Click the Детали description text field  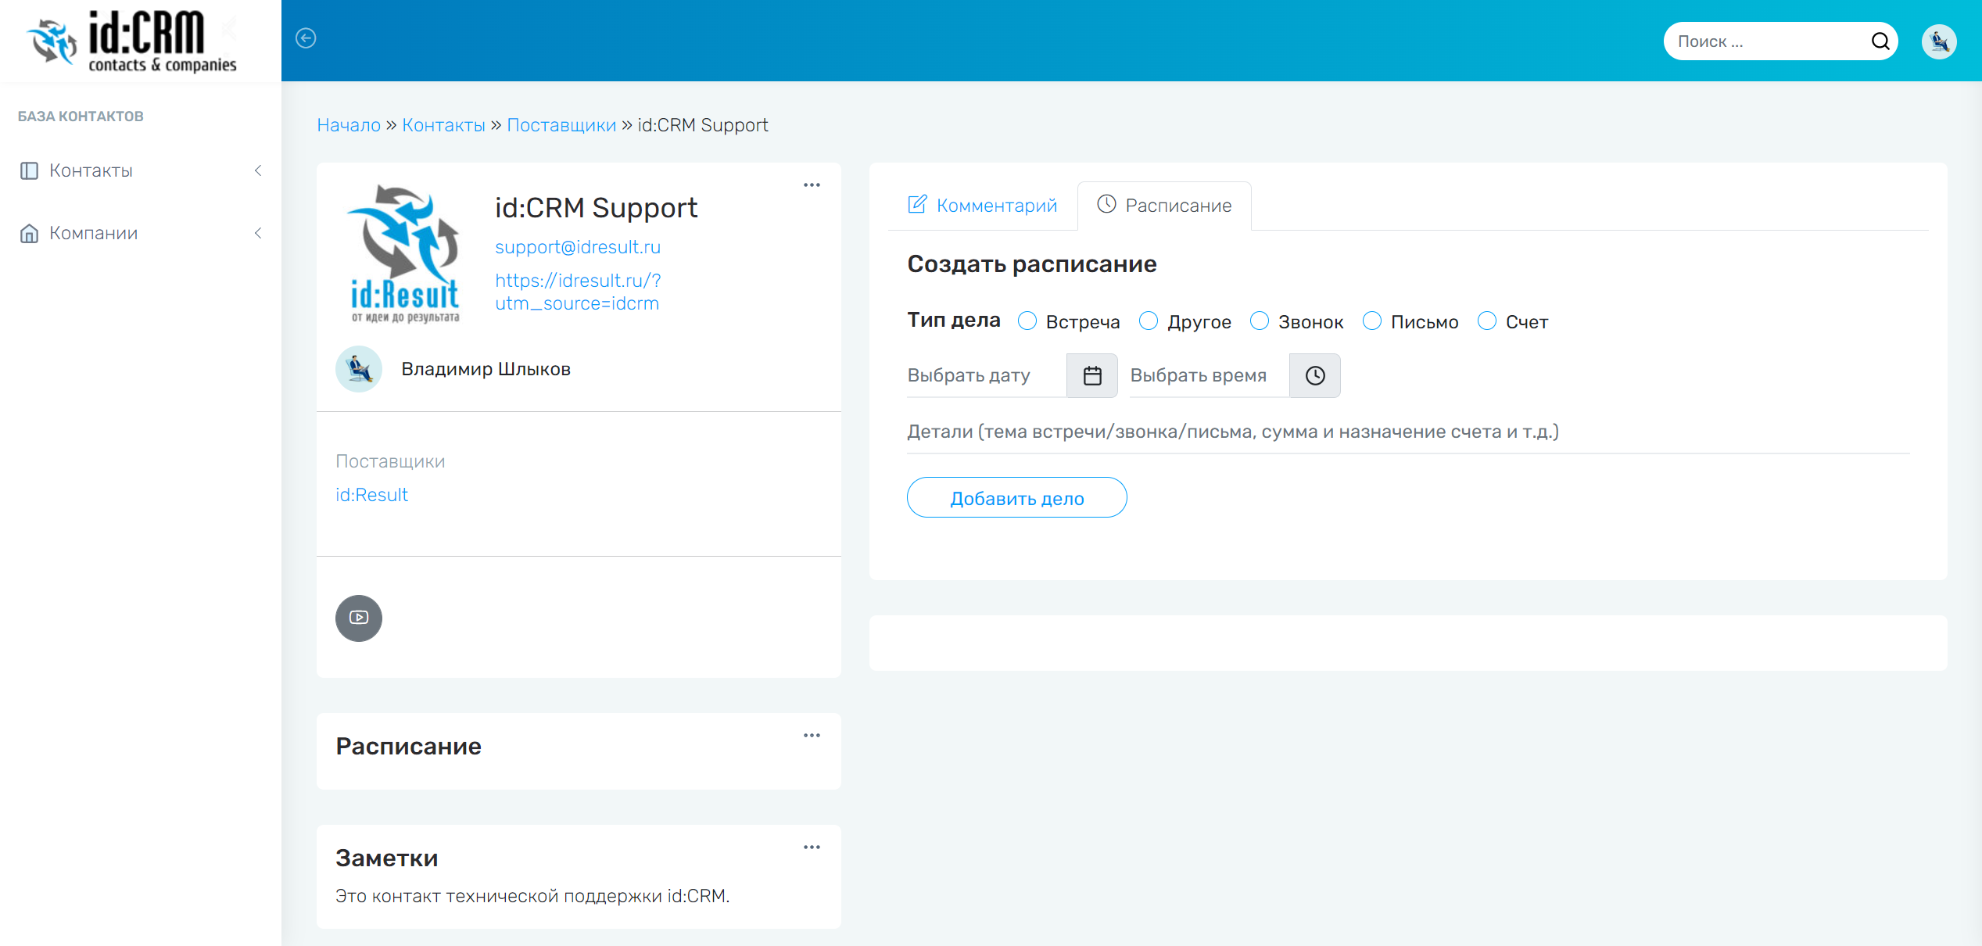1408,432
